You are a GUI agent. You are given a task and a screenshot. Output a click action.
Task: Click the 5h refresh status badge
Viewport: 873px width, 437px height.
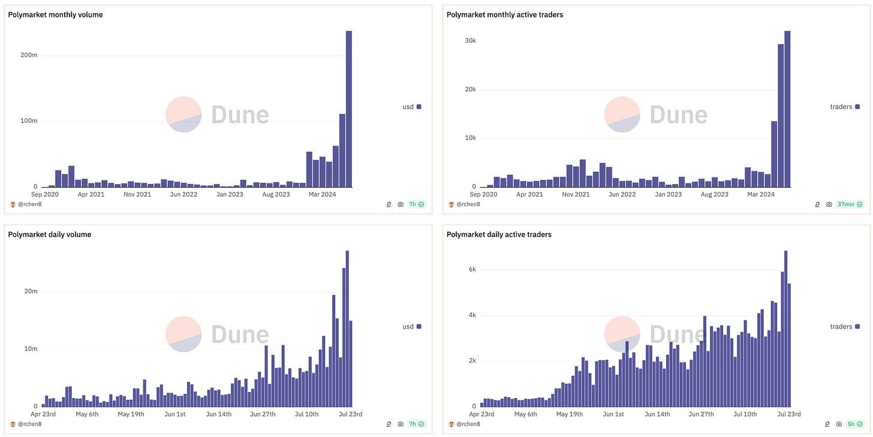point(856,424)
